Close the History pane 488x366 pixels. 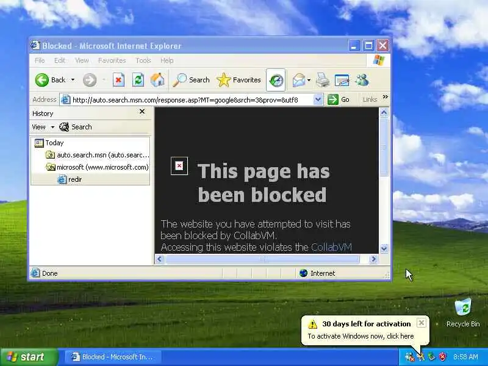click(x=142, y=112)
